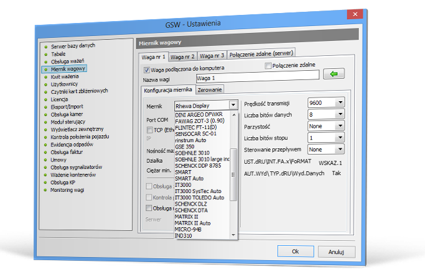Enable the Połączenie zdalne checkbox
Viewport: 425px width, 275px height.
tap(268, 66)
